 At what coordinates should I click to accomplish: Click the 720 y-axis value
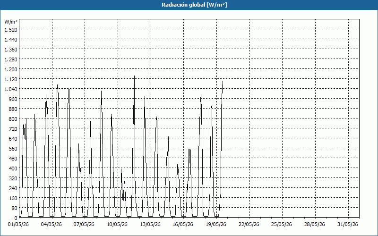click(13, 129)
